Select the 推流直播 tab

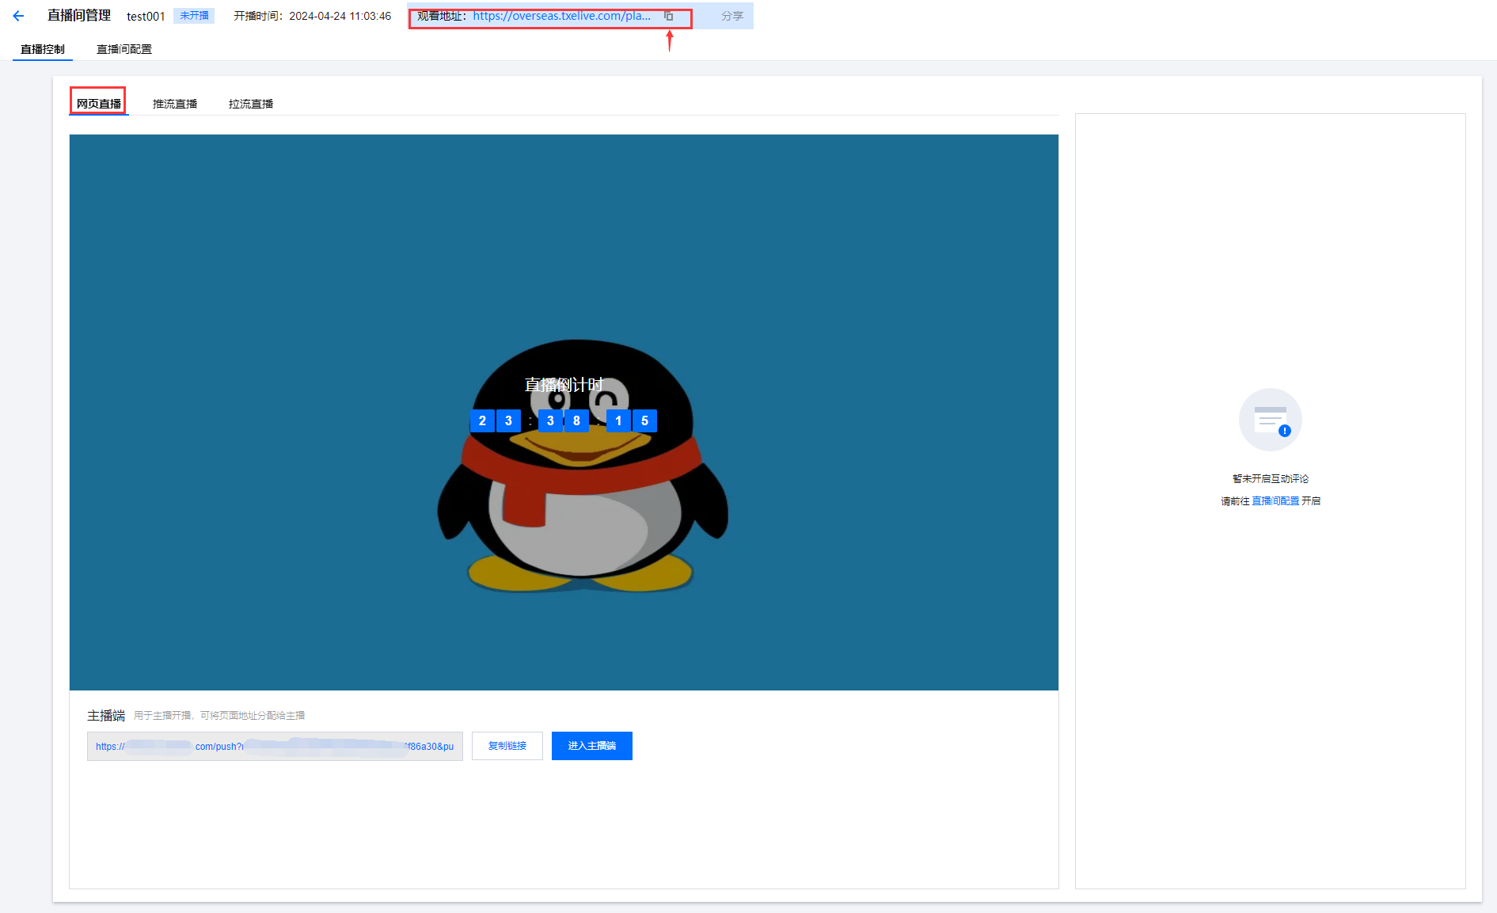175,104
